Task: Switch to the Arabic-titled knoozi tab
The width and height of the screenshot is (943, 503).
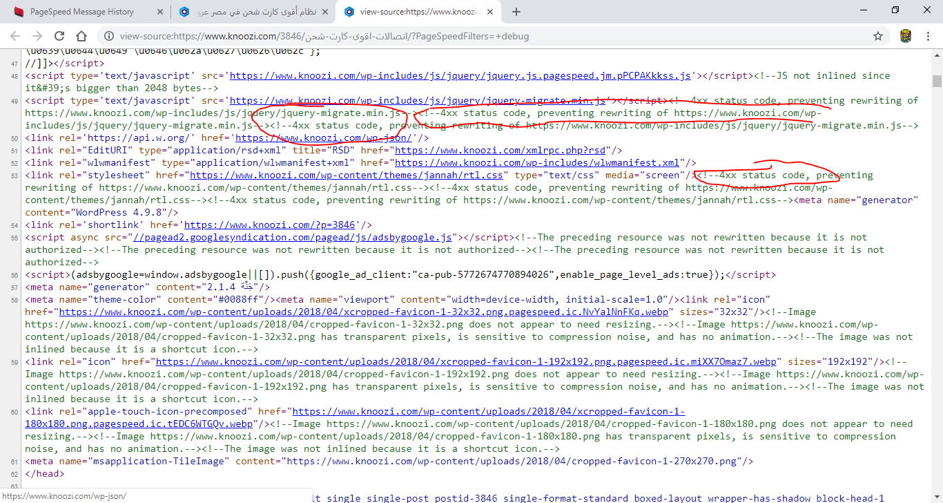Action: pos(252,12)
